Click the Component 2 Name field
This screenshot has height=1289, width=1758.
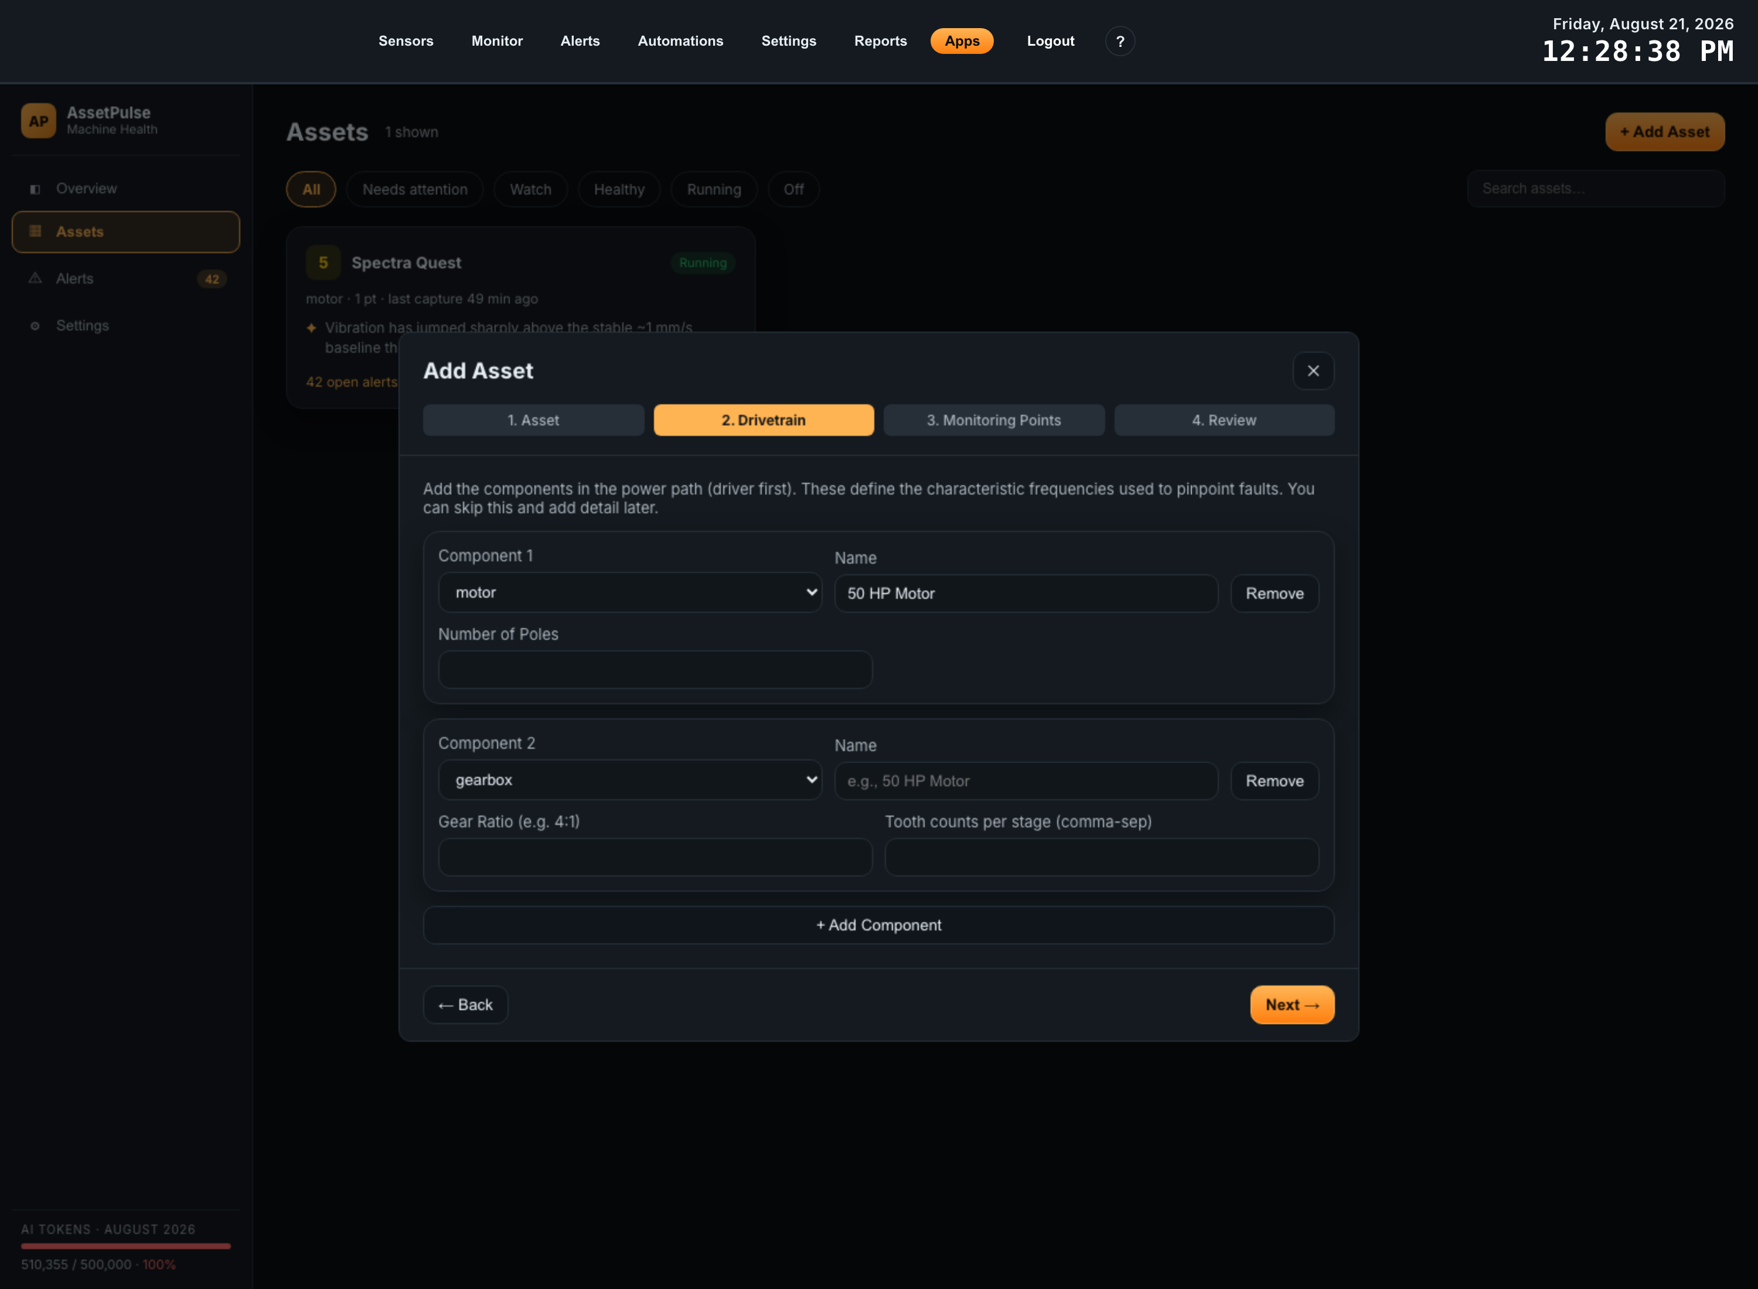[1026, 781]
